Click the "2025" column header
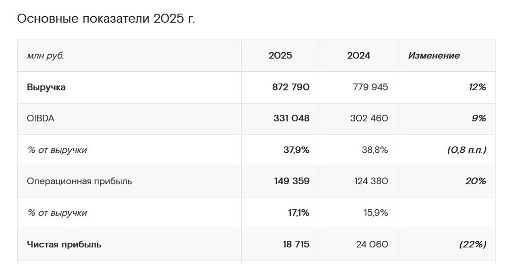 [x=280, y=56]
